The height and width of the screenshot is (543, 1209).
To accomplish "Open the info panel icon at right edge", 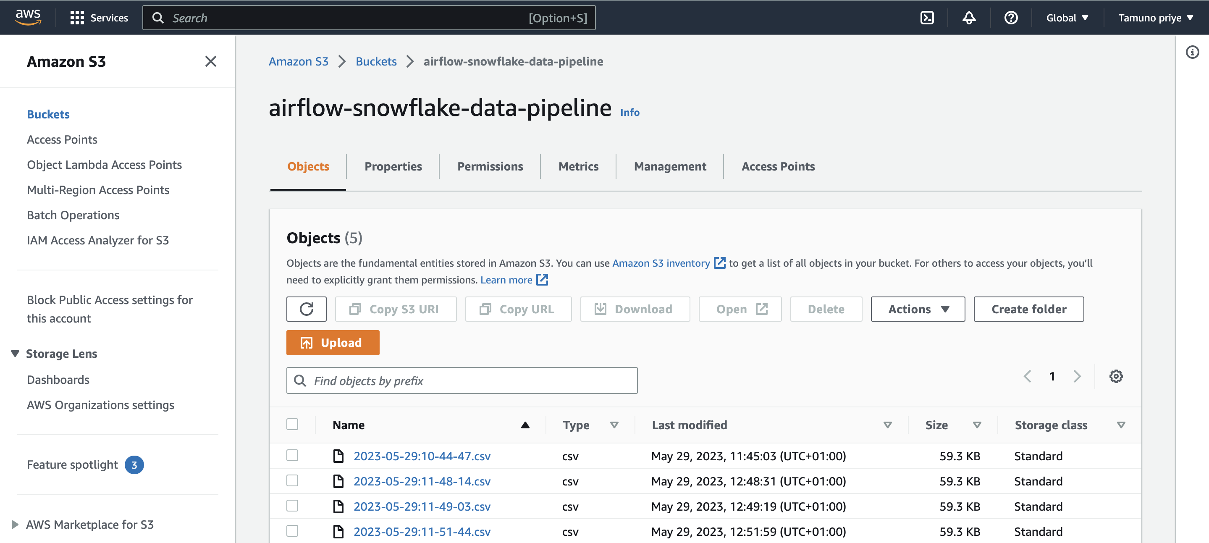I will click(1192, 52).
